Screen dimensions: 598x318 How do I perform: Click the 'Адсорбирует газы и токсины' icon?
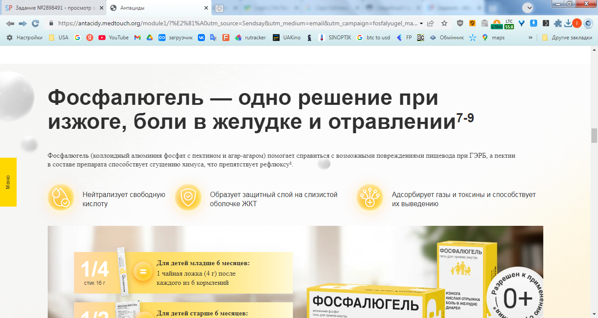370,197
